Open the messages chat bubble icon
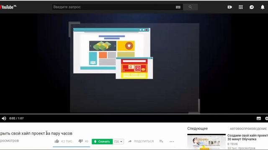This screenshot has width=268, height=150. click(252, 7)
